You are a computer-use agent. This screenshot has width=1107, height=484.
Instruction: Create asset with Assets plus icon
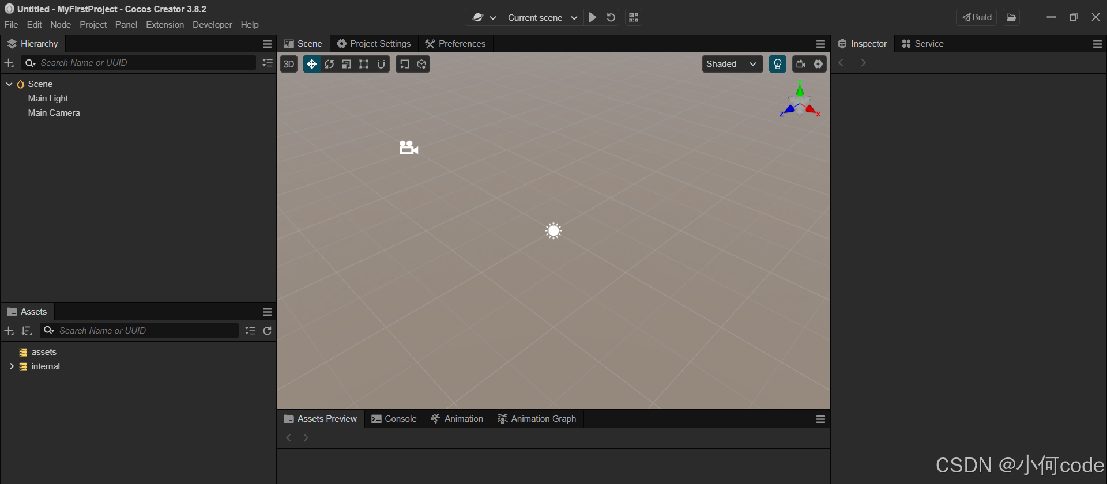9,331
